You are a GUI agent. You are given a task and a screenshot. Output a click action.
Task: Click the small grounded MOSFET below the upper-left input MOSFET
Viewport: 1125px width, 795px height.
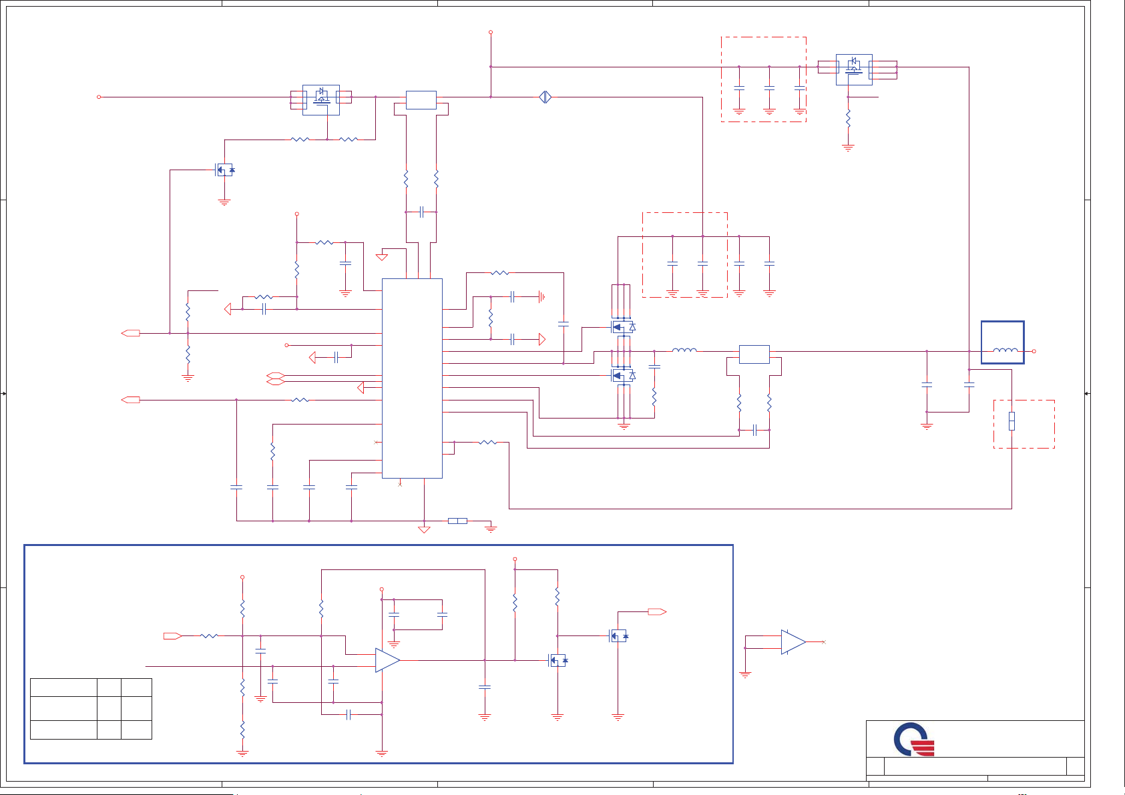coord(225,170)
